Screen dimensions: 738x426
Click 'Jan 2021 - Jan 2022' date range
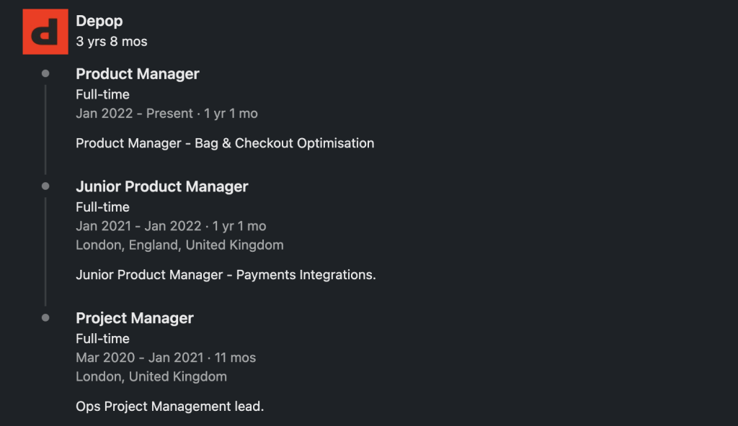[138, 226]
